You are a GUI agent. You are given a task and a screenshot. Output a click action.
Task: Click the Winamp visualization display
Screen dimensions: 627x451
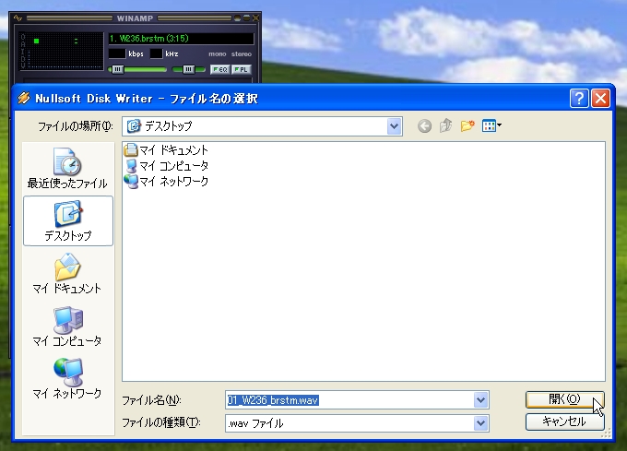click(63, 51)
